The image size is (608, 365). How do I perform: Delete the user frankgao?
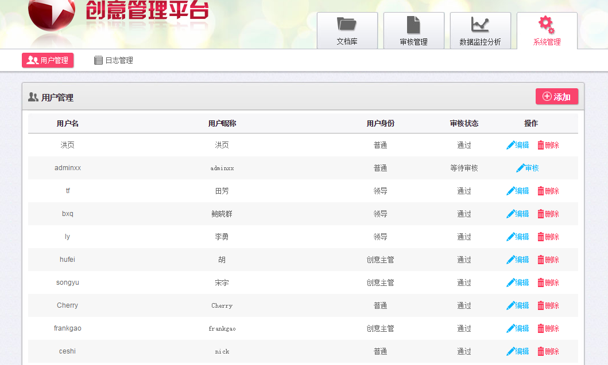pos(548,328)
